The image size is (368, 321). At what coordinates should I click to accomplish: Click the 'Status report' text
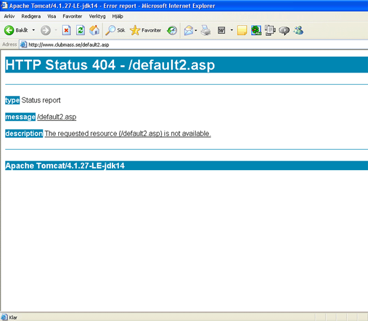click(41, 100)
